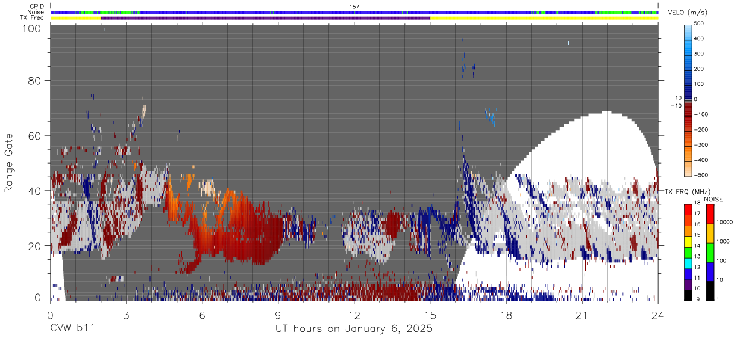Click the 24 hour tick on time axis
The image size is (740, 341).
coord(657,315)
